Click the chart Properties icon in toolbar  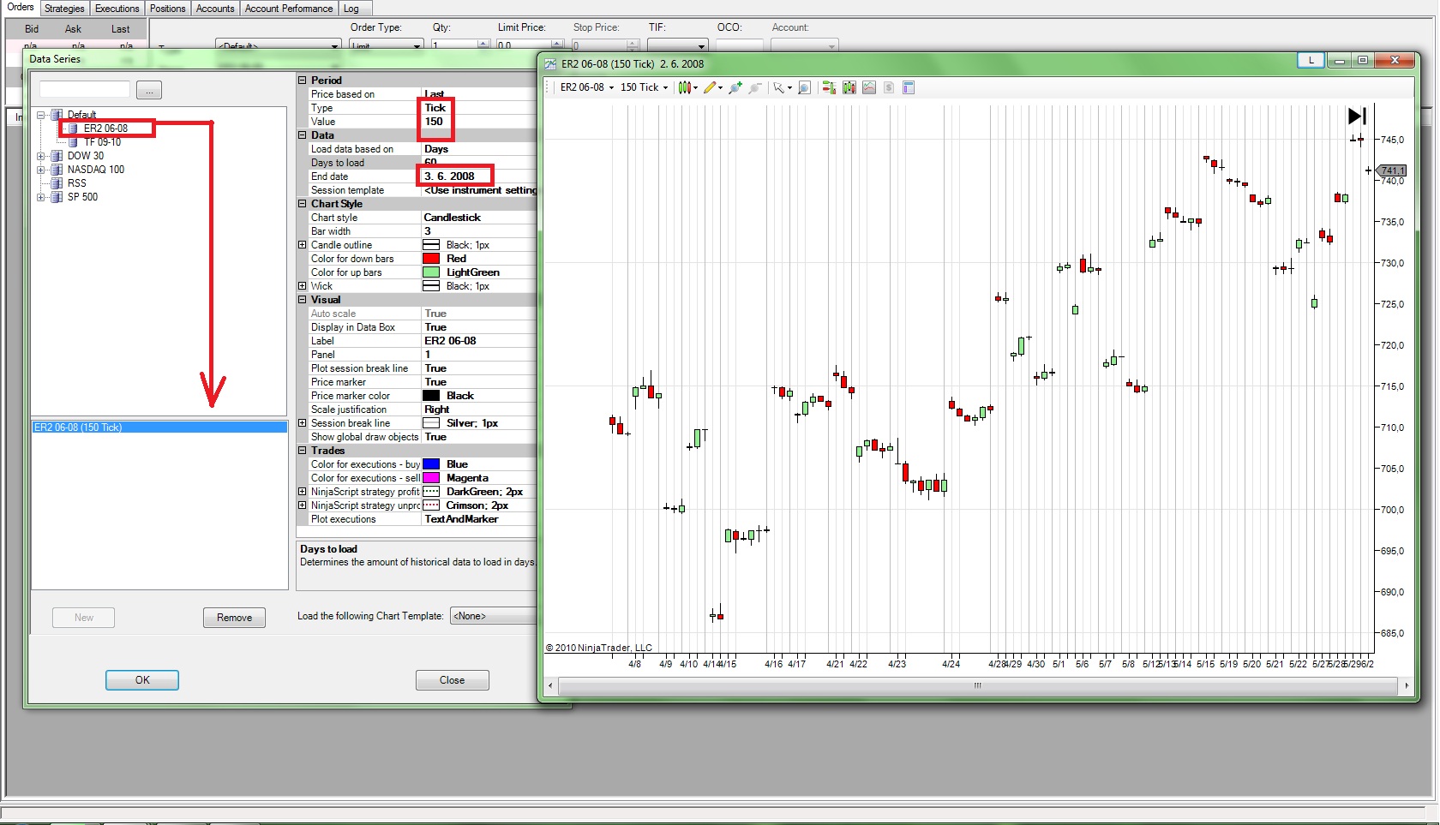909,87
